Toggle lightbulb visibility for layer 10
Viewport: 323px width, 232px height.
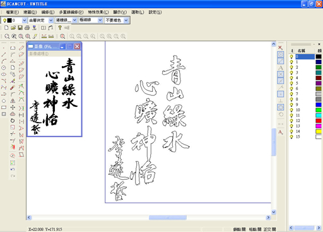click(291, 110)
